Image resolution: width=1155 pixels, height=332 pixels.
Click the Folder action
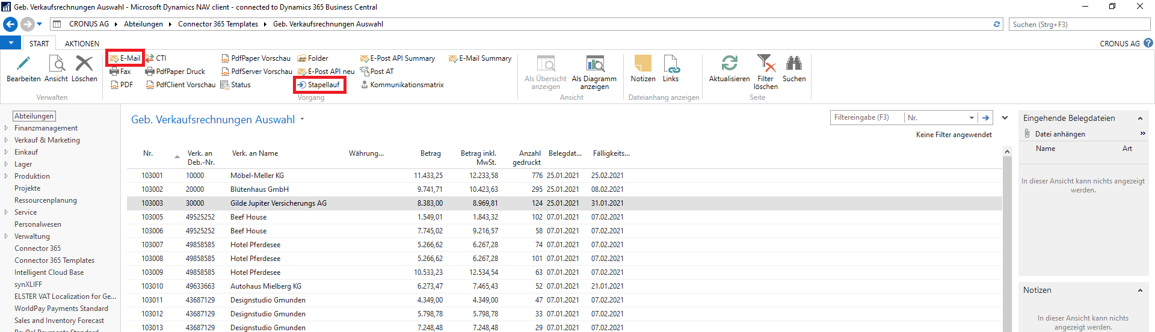[313, 58]
